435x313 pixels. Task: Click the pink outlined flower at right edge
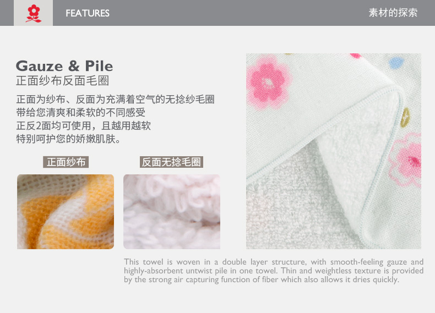[x=406, y=160]
